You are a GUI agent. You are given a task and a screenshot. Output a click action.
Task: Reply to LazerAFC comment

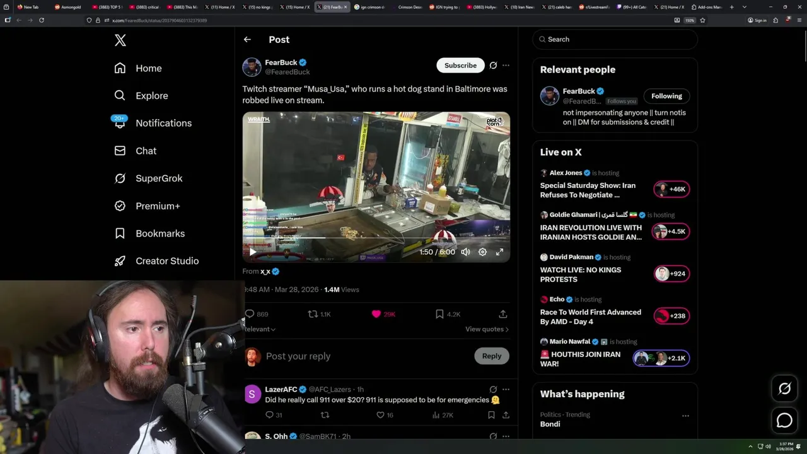click(274, 415)
